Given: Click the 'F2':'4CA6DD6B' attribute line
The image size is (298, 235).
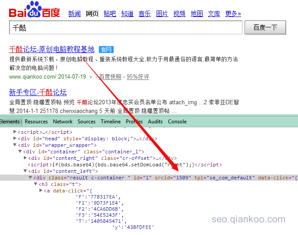Looking at the screenshot, I should pyautogui.click(x=100, y=209).
